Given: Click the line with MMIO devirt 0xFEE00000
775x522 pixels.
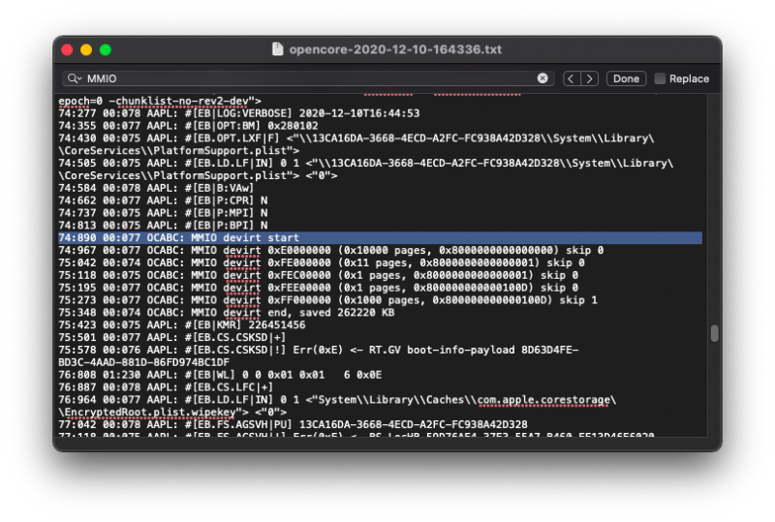Looking at the screenshot, I should 318,288.
